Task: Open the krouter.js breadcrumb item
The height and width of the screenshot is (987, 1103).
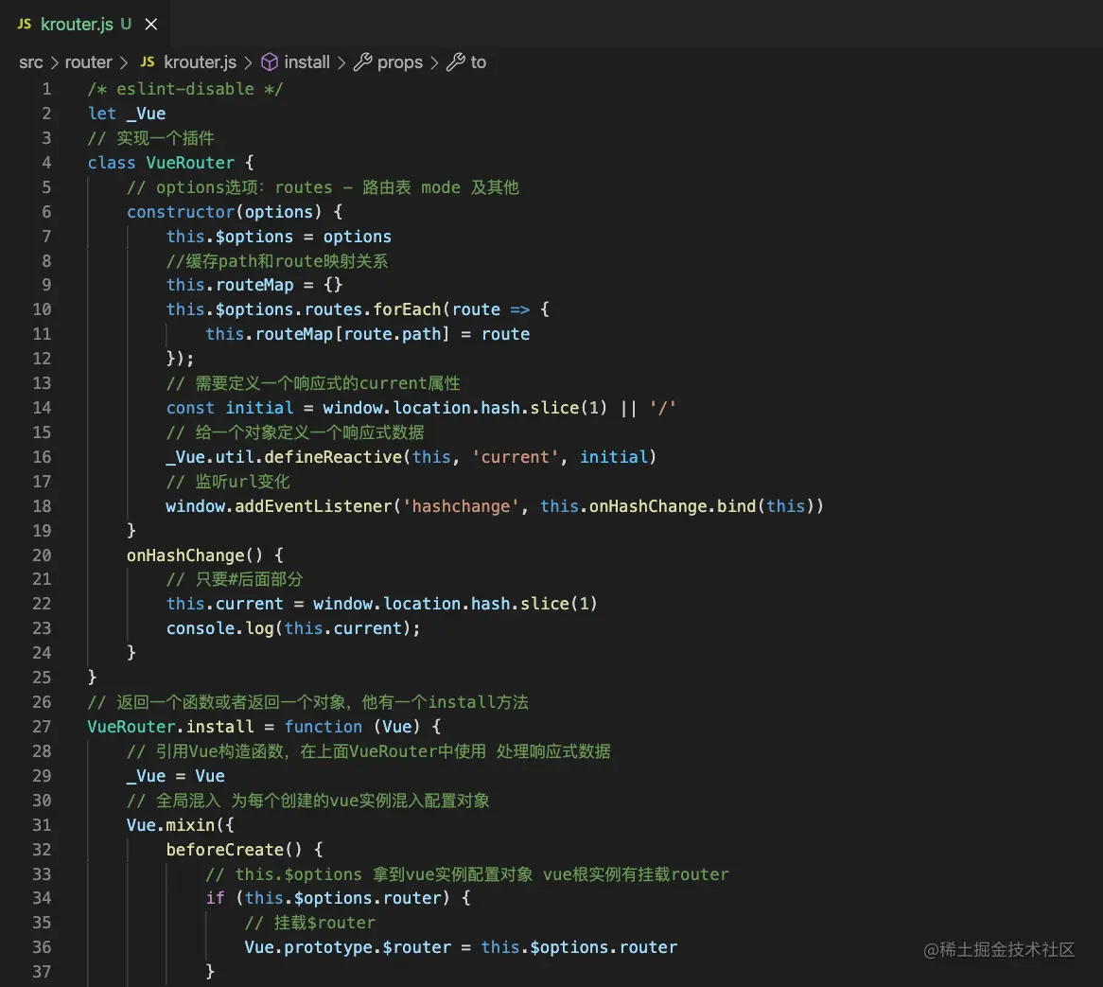Action: (x=200, y=62)
